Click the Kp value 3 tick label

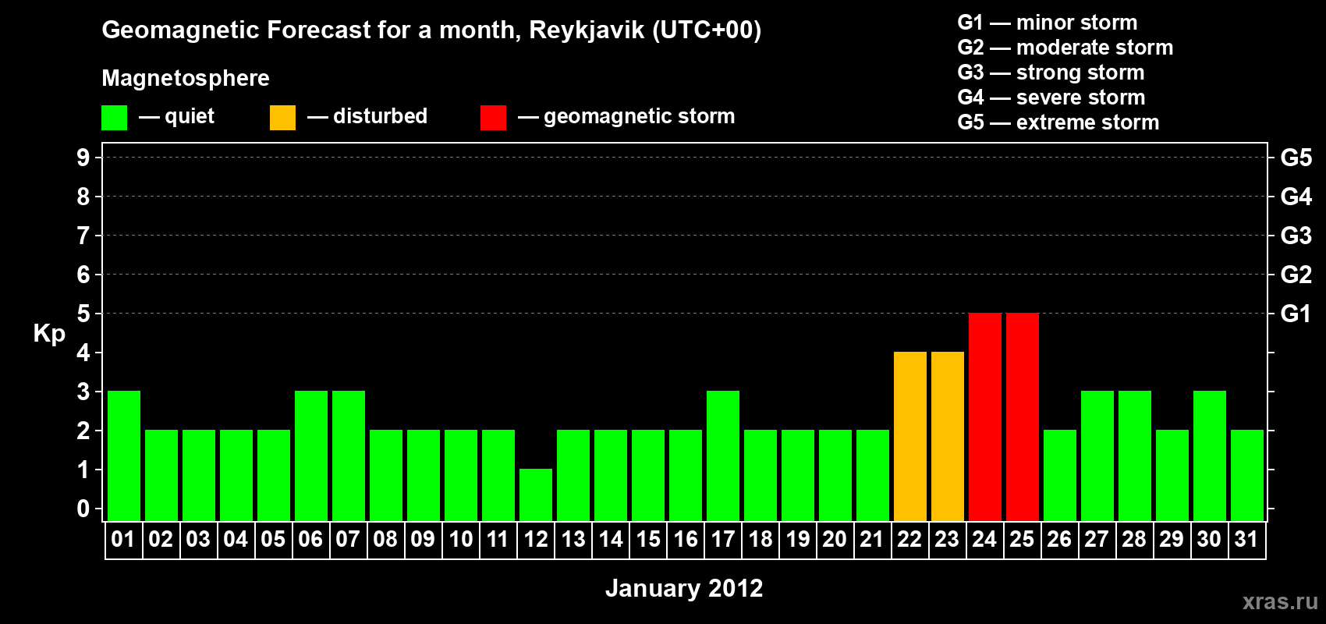(83, 392)
